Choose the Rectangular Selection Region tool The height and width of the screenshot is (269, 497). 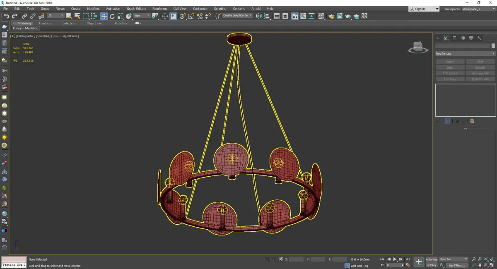click(x=86, y=16)
